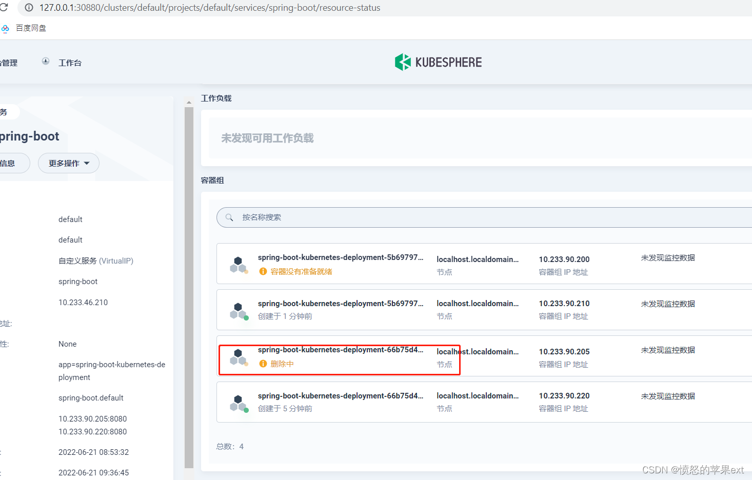The height and width of the screenshot is (480, 752).
Task: Click the spring-boot.default DNS value
Action: 91,398
